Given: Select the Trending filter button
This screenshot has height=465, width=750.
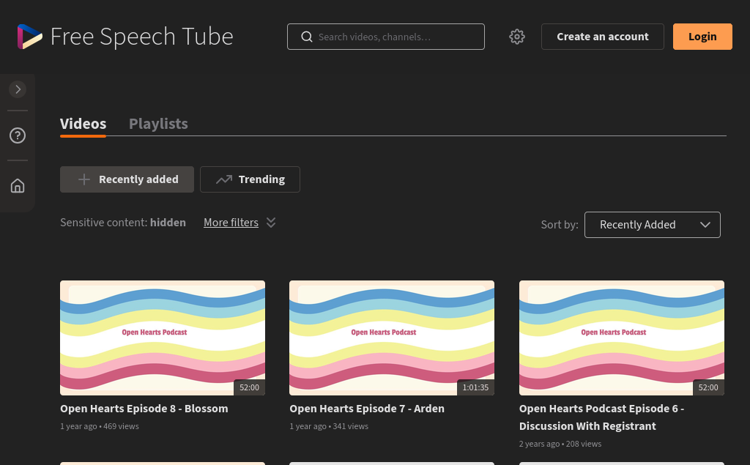Looking at the screenshot, I should (x=250, y=179).
